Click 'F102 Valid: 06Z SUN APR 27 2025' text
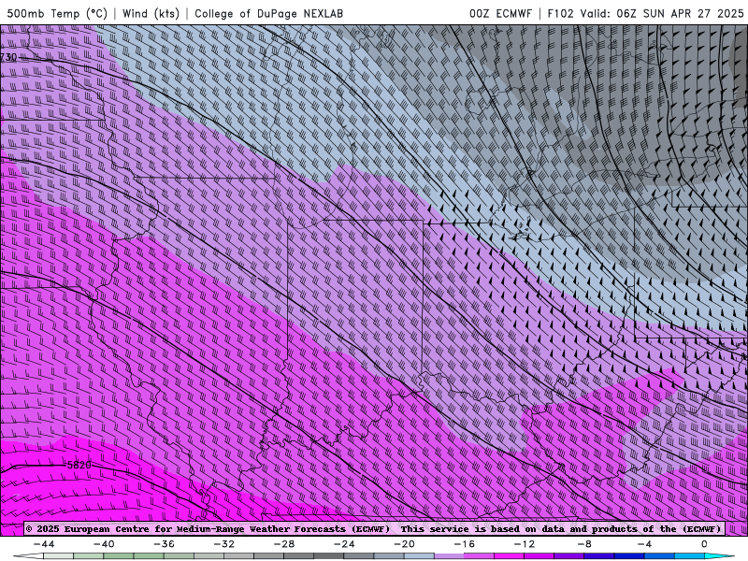Viewport: 748px width, 561px height. coord(645,13)
